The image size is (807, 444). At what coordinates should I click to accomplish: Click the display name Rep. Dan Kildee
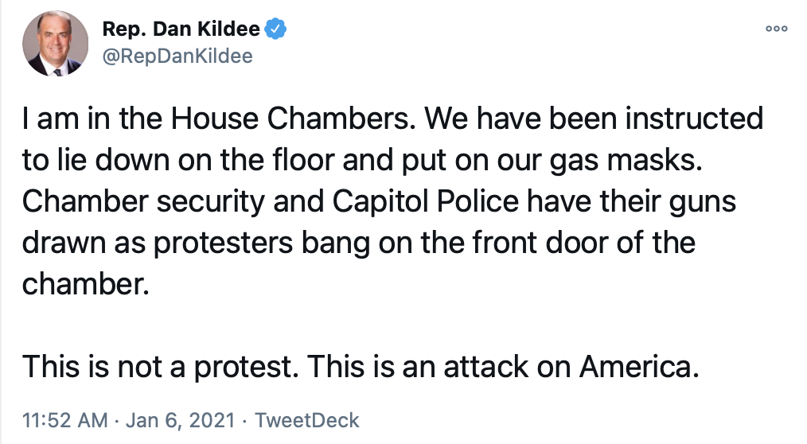click(181, 30)
